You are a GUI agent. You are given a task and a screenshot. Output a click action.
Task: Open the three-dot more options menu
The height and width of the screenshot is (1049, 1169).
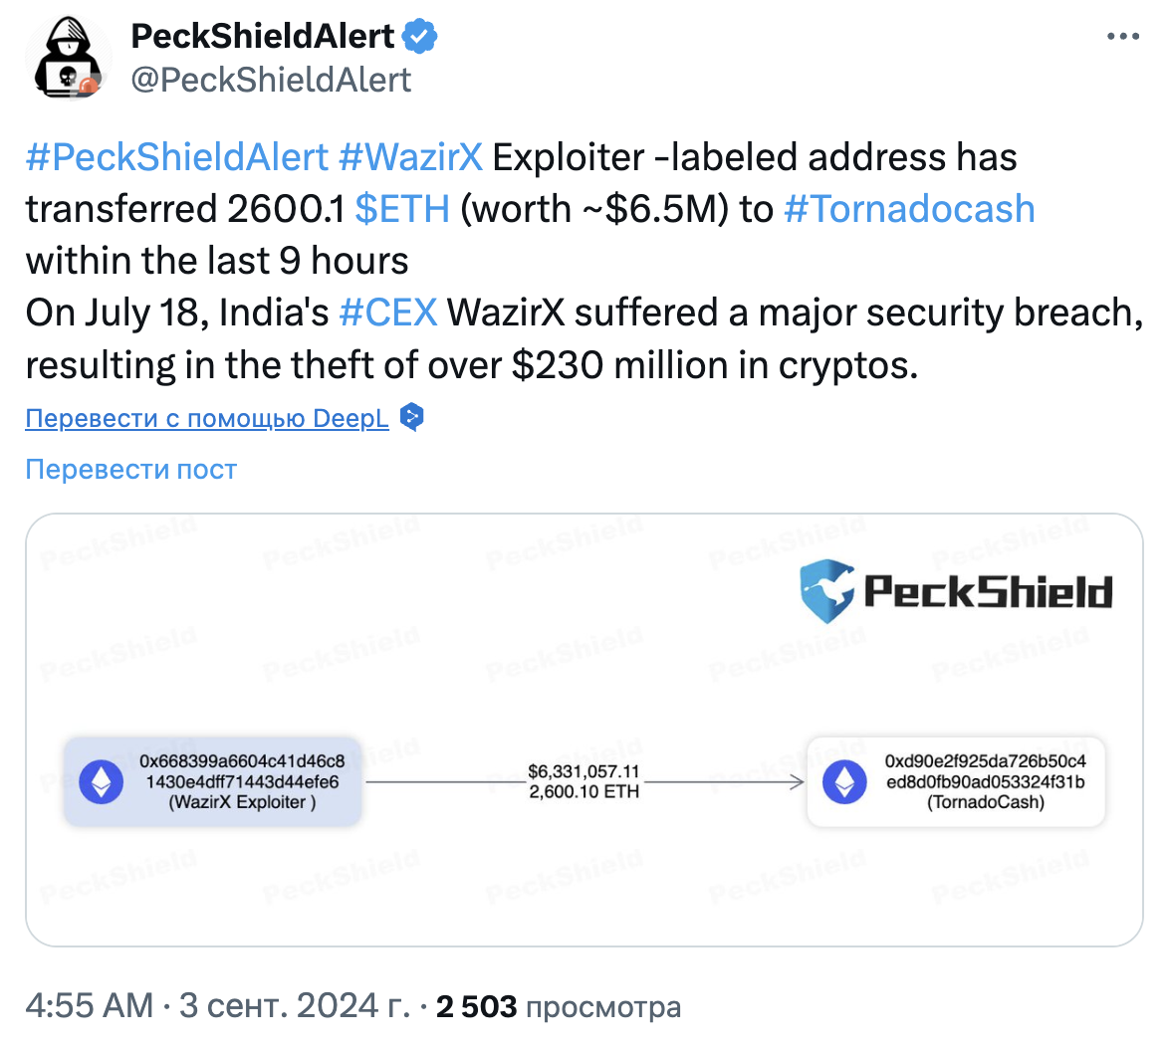coord(1122,37)
